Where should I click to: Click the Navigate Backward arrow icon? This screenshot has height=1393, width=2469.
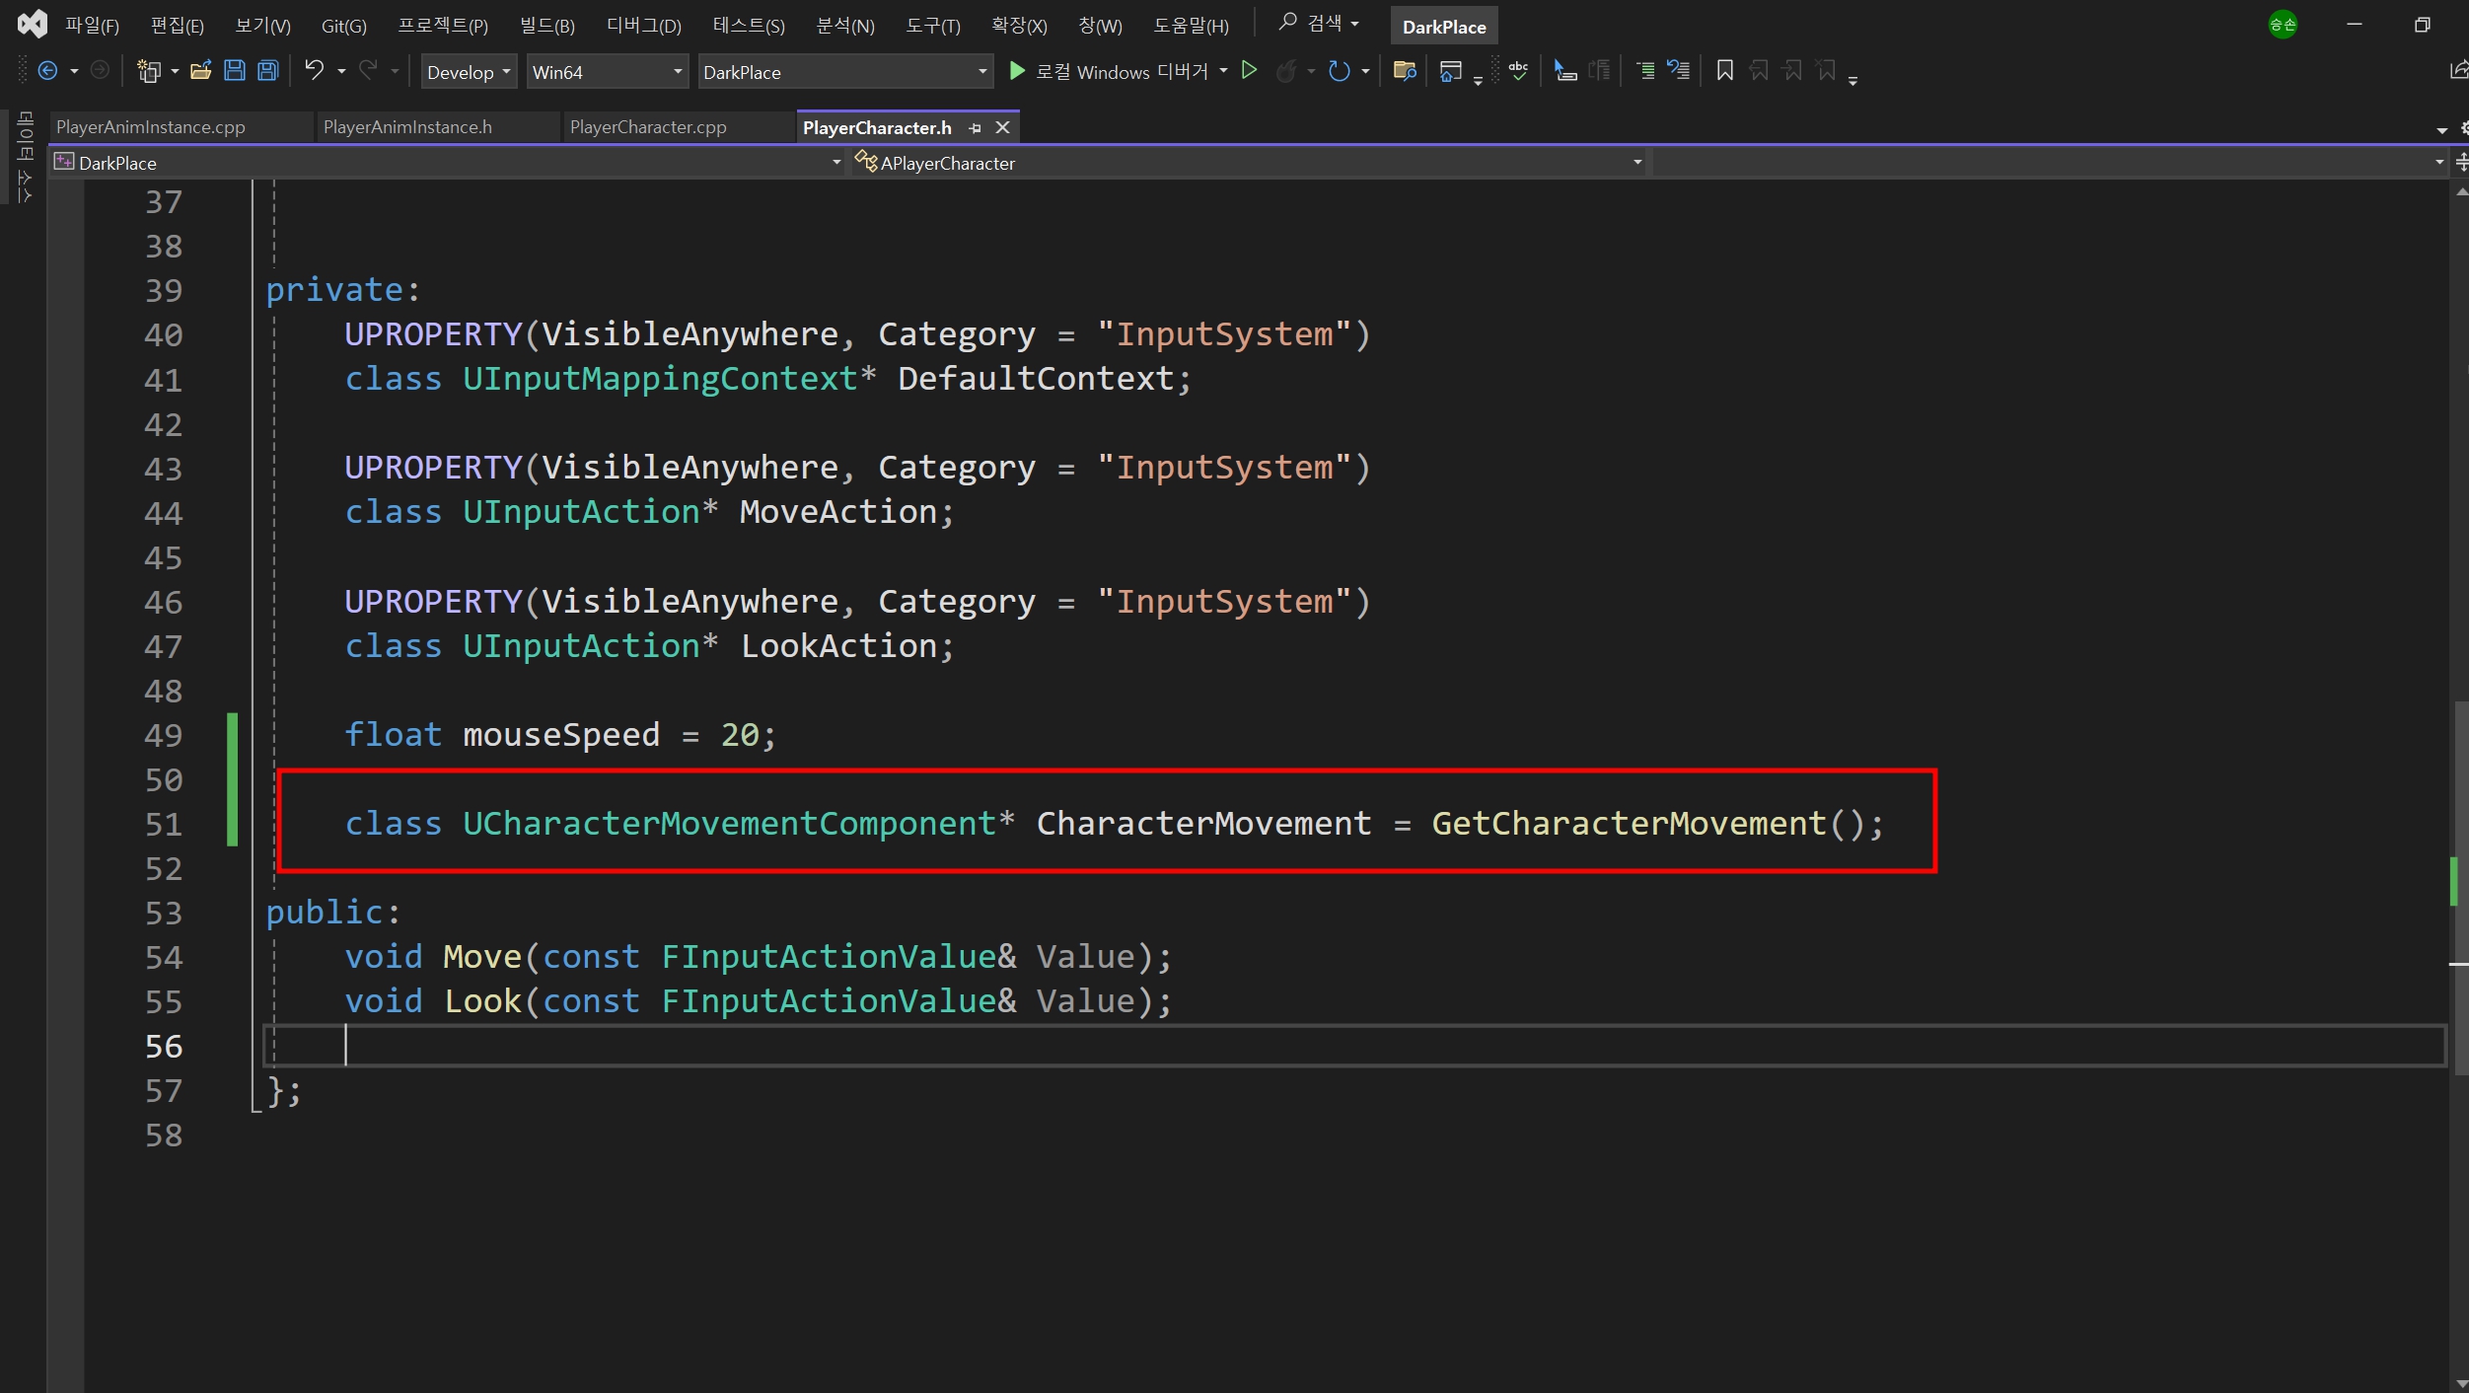pos(46,71)
